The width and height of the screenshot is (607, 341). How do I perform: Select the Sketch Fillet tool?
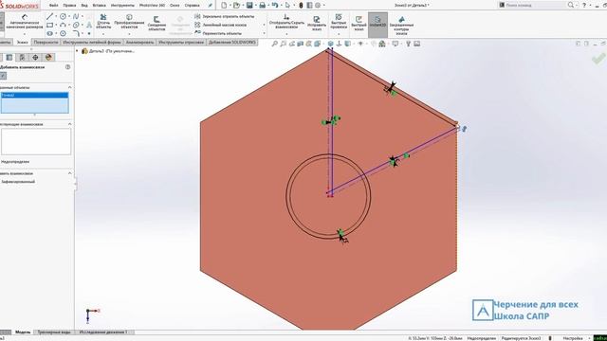tap(76, 34)
